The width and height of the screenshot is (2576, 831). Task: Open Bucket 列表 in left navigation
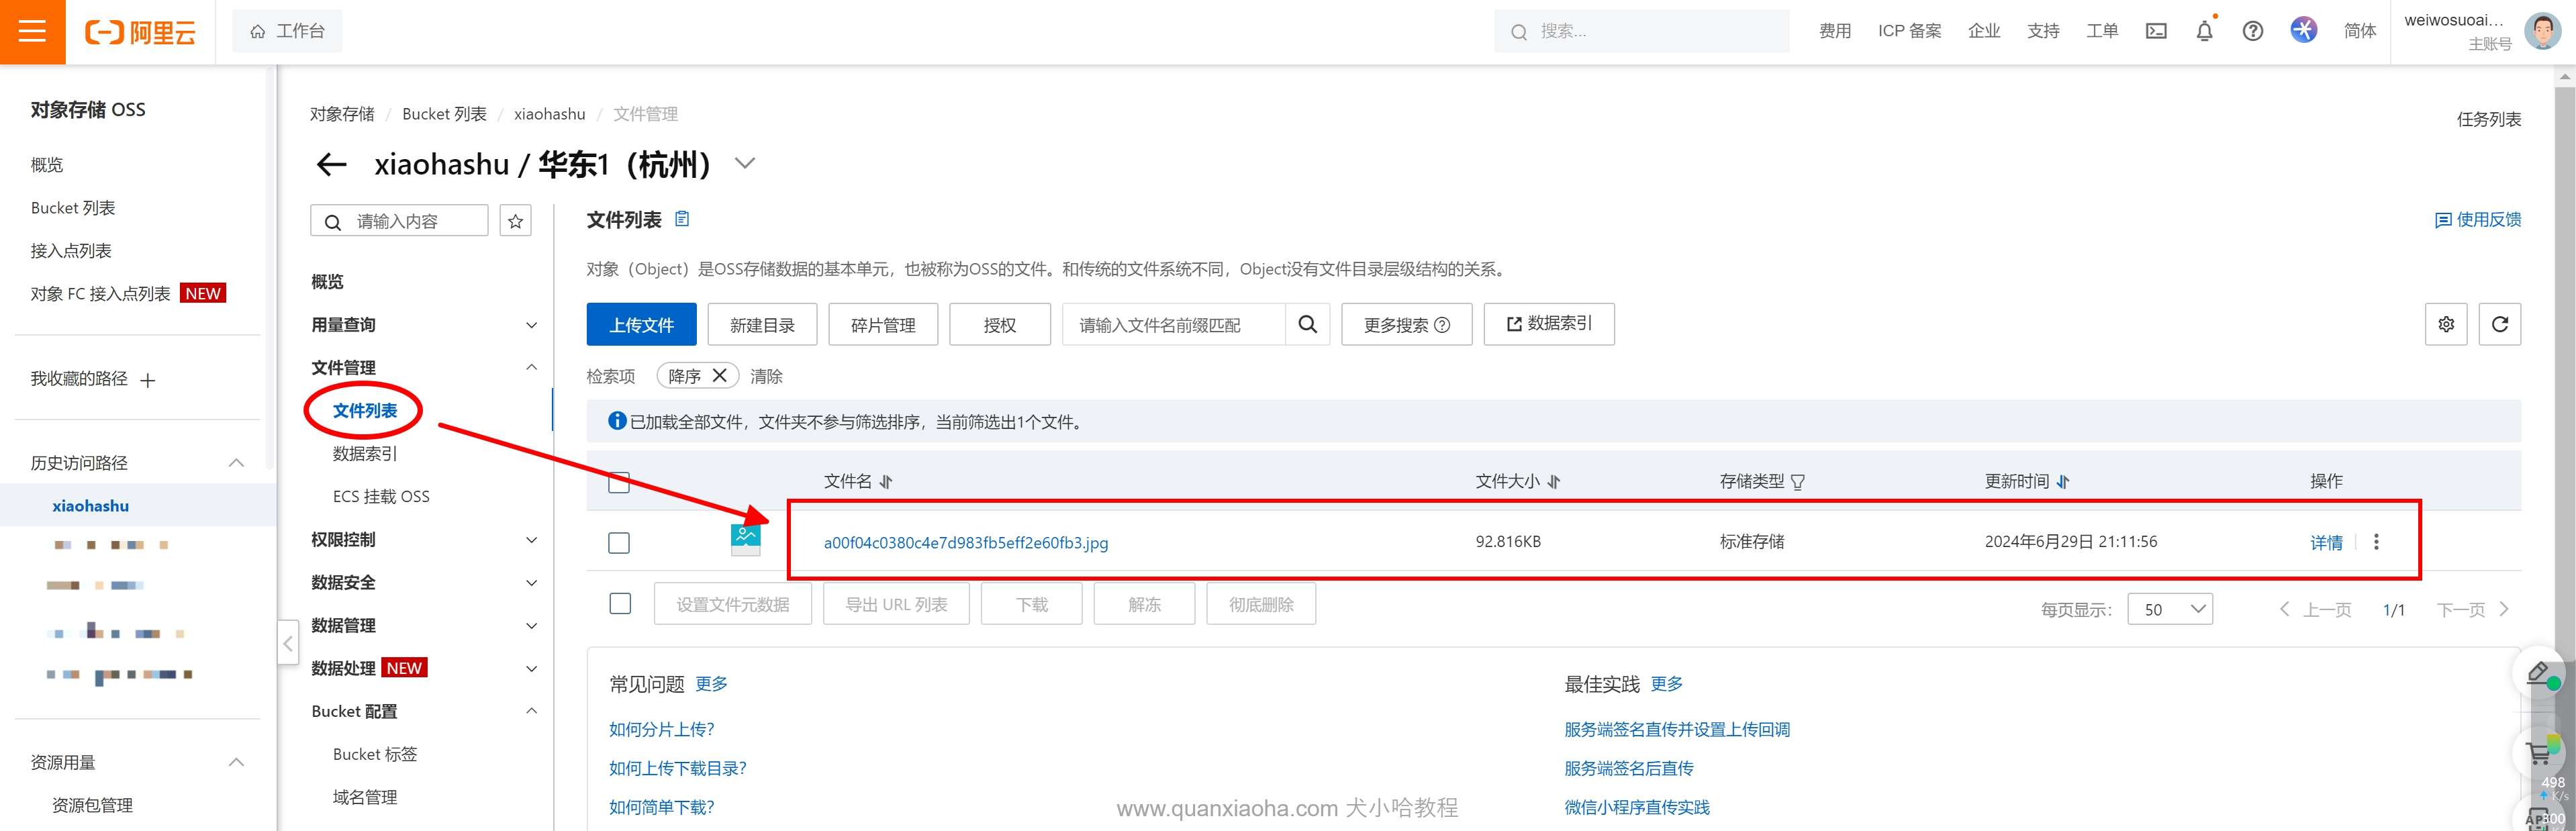coord(73,208)
